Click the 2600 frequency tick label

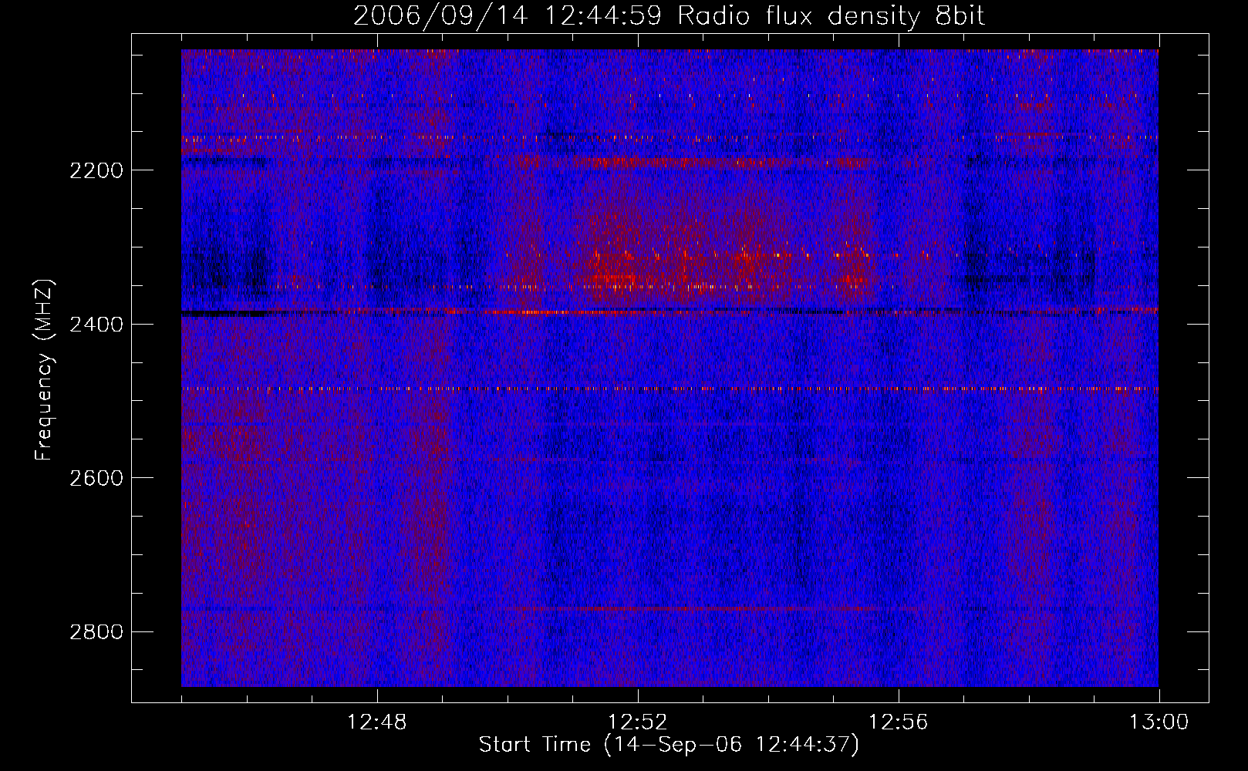[96, 478]
